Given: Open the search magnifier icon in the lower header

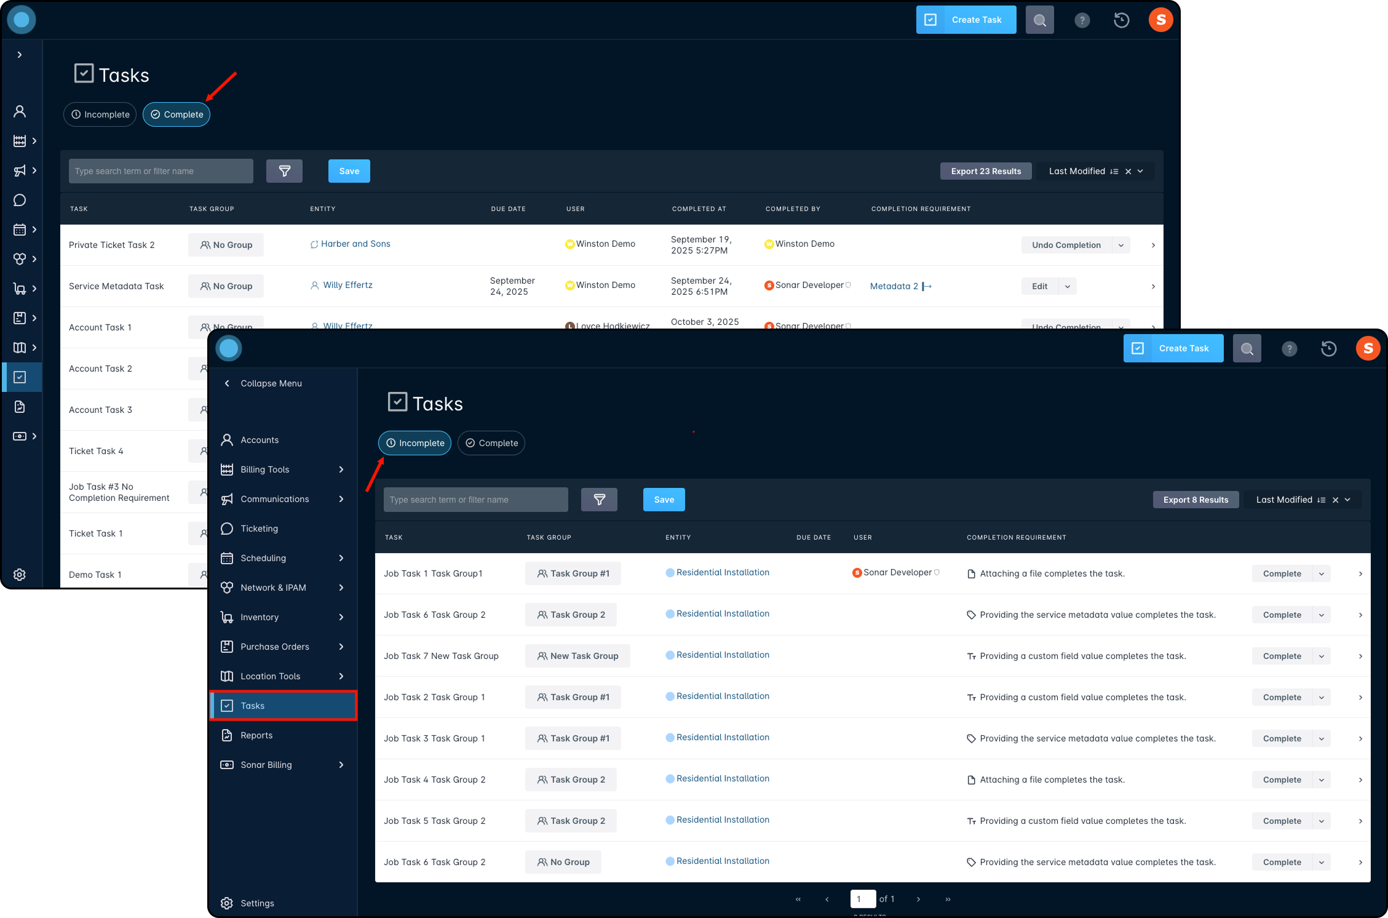Looking at the screenshot, I should 1247,349.
